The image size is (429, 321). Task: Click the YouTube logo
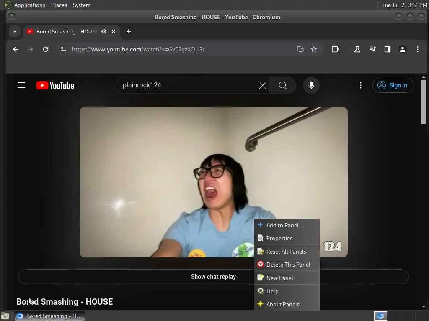click(x=55, y=85)
